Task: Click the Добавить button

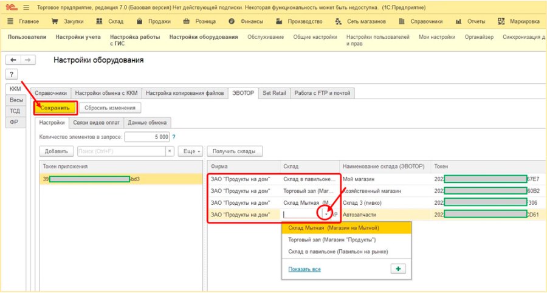Action: pos(56,151)
